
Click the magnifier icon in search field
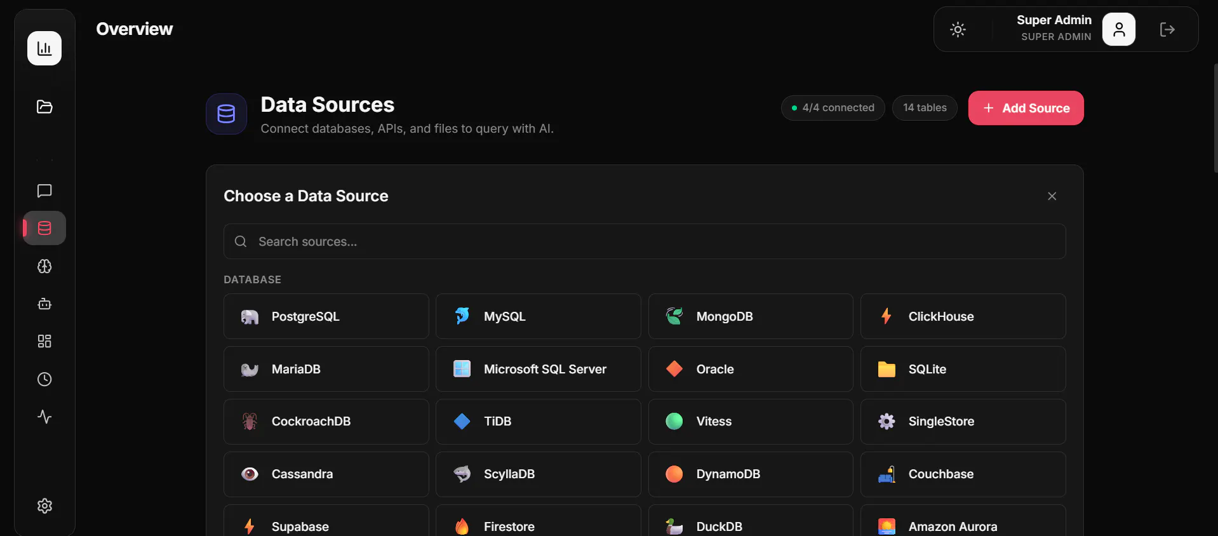tap(241, 241)
